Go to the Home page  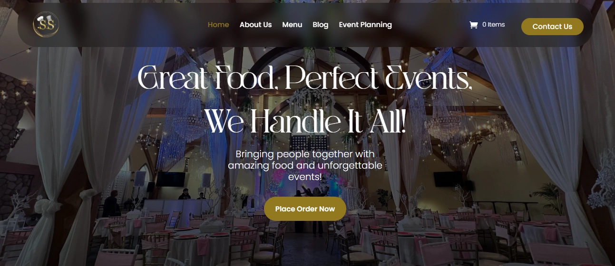pos(218,25)
